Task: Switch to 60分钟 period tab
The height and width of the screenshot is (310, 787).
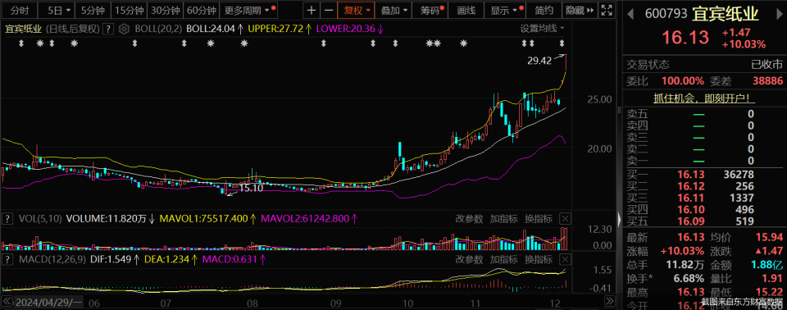Action: coord(201,10)
